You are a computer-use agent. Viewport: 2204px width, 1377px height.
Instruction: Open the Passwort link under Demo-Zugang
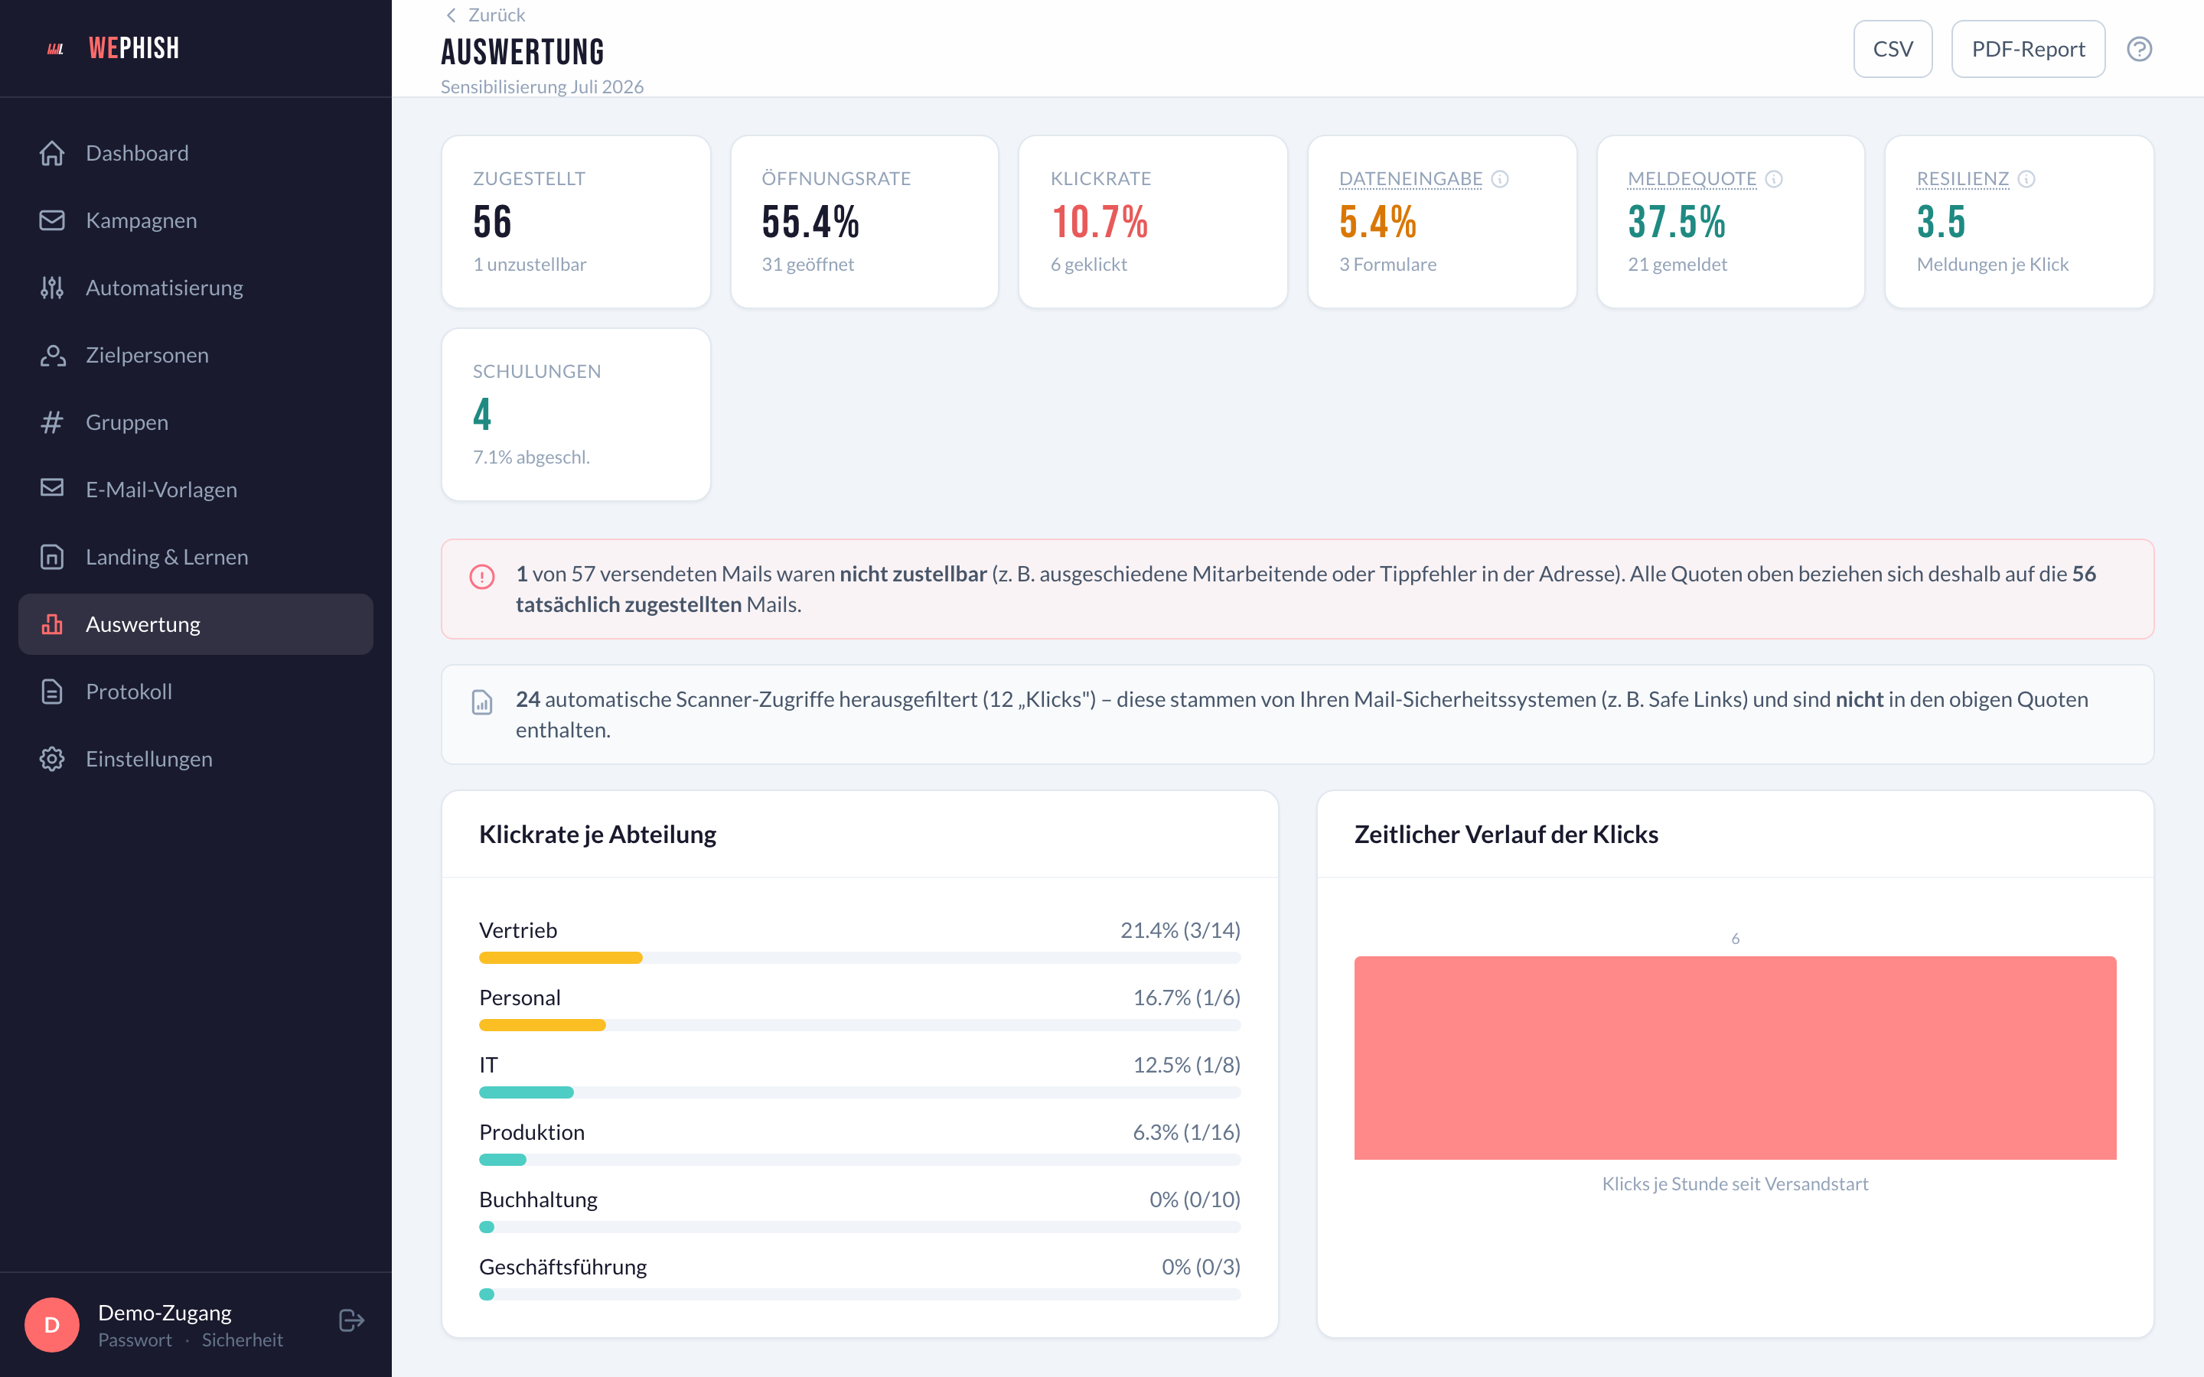pos(135,1340)
